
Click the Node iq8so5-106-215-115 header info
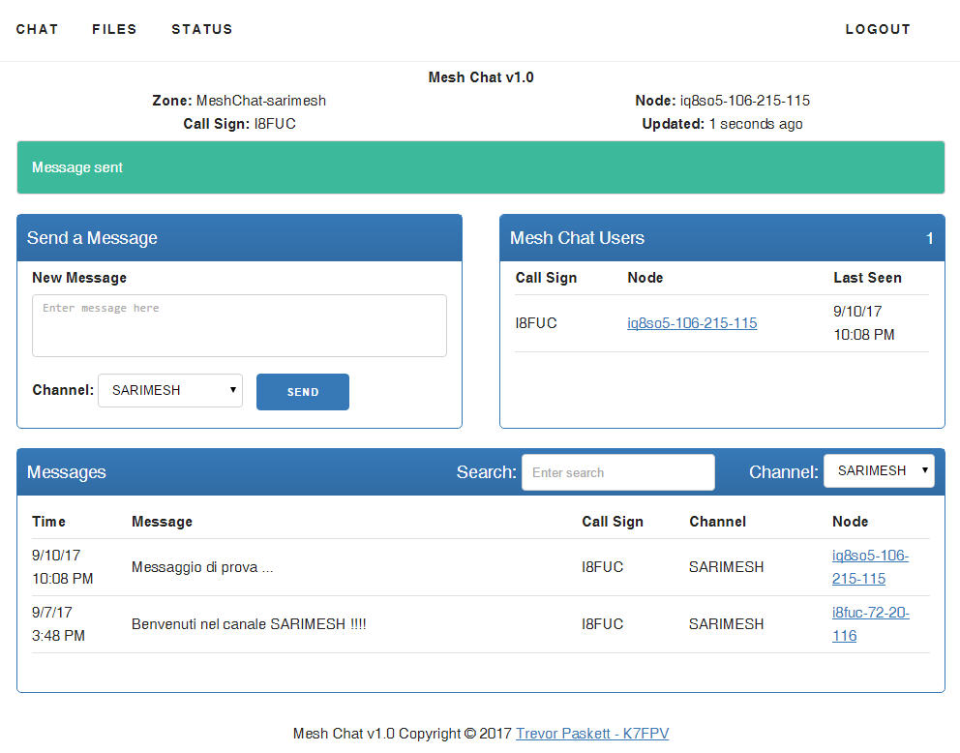coord(723,101)
